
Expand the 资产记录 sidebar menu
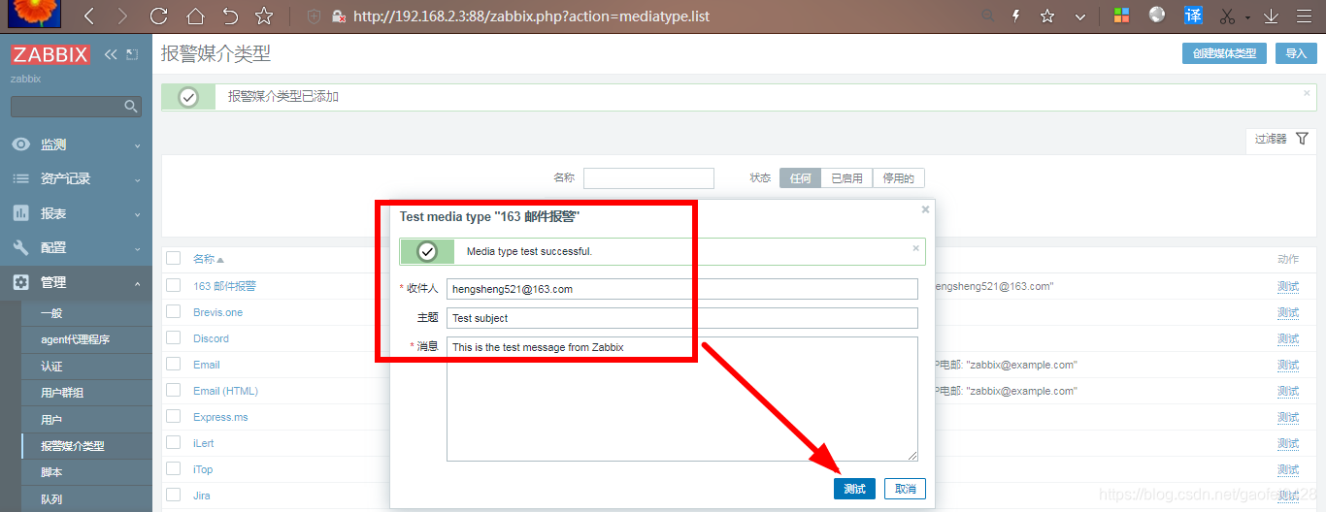[x=76, y=178]
